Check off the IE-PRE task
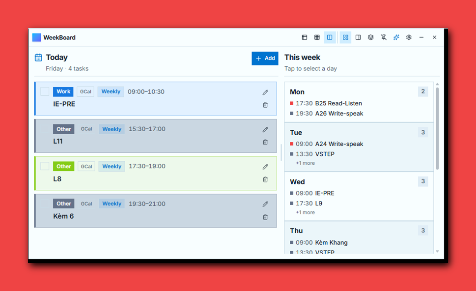The width and height of the screenshot is (476, 291). pos(45,91)
